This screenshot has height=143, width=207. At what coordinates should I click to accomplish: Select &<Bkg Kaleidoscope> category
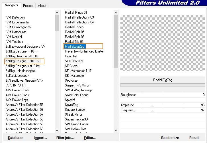(21, 71)
